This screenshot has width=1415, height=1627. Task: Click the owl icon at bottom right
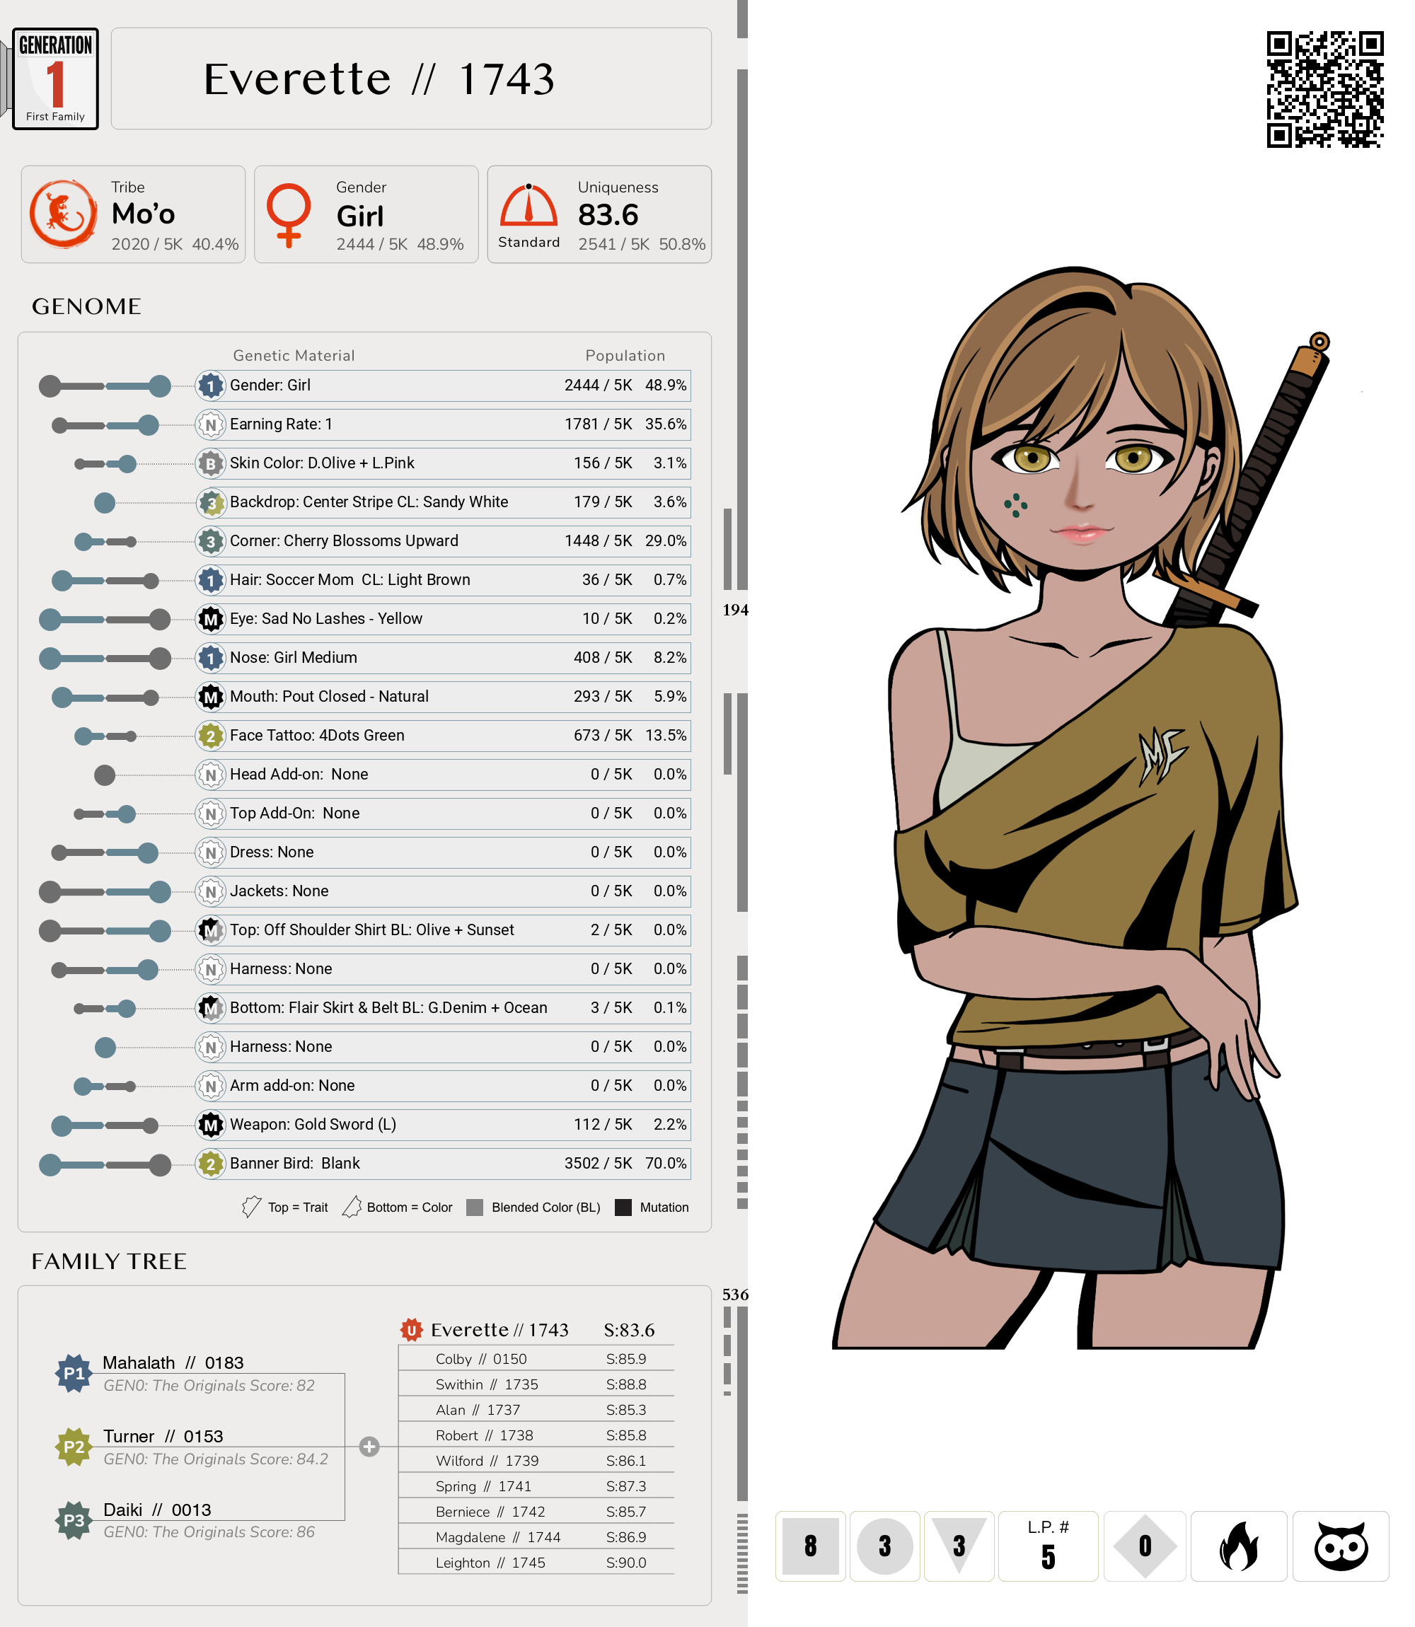point(1340,1546)
